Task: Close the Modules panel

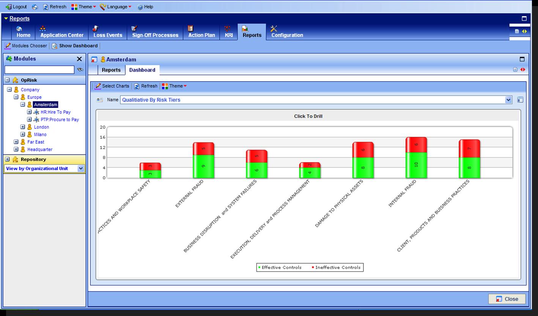Action: click(79, 59)
